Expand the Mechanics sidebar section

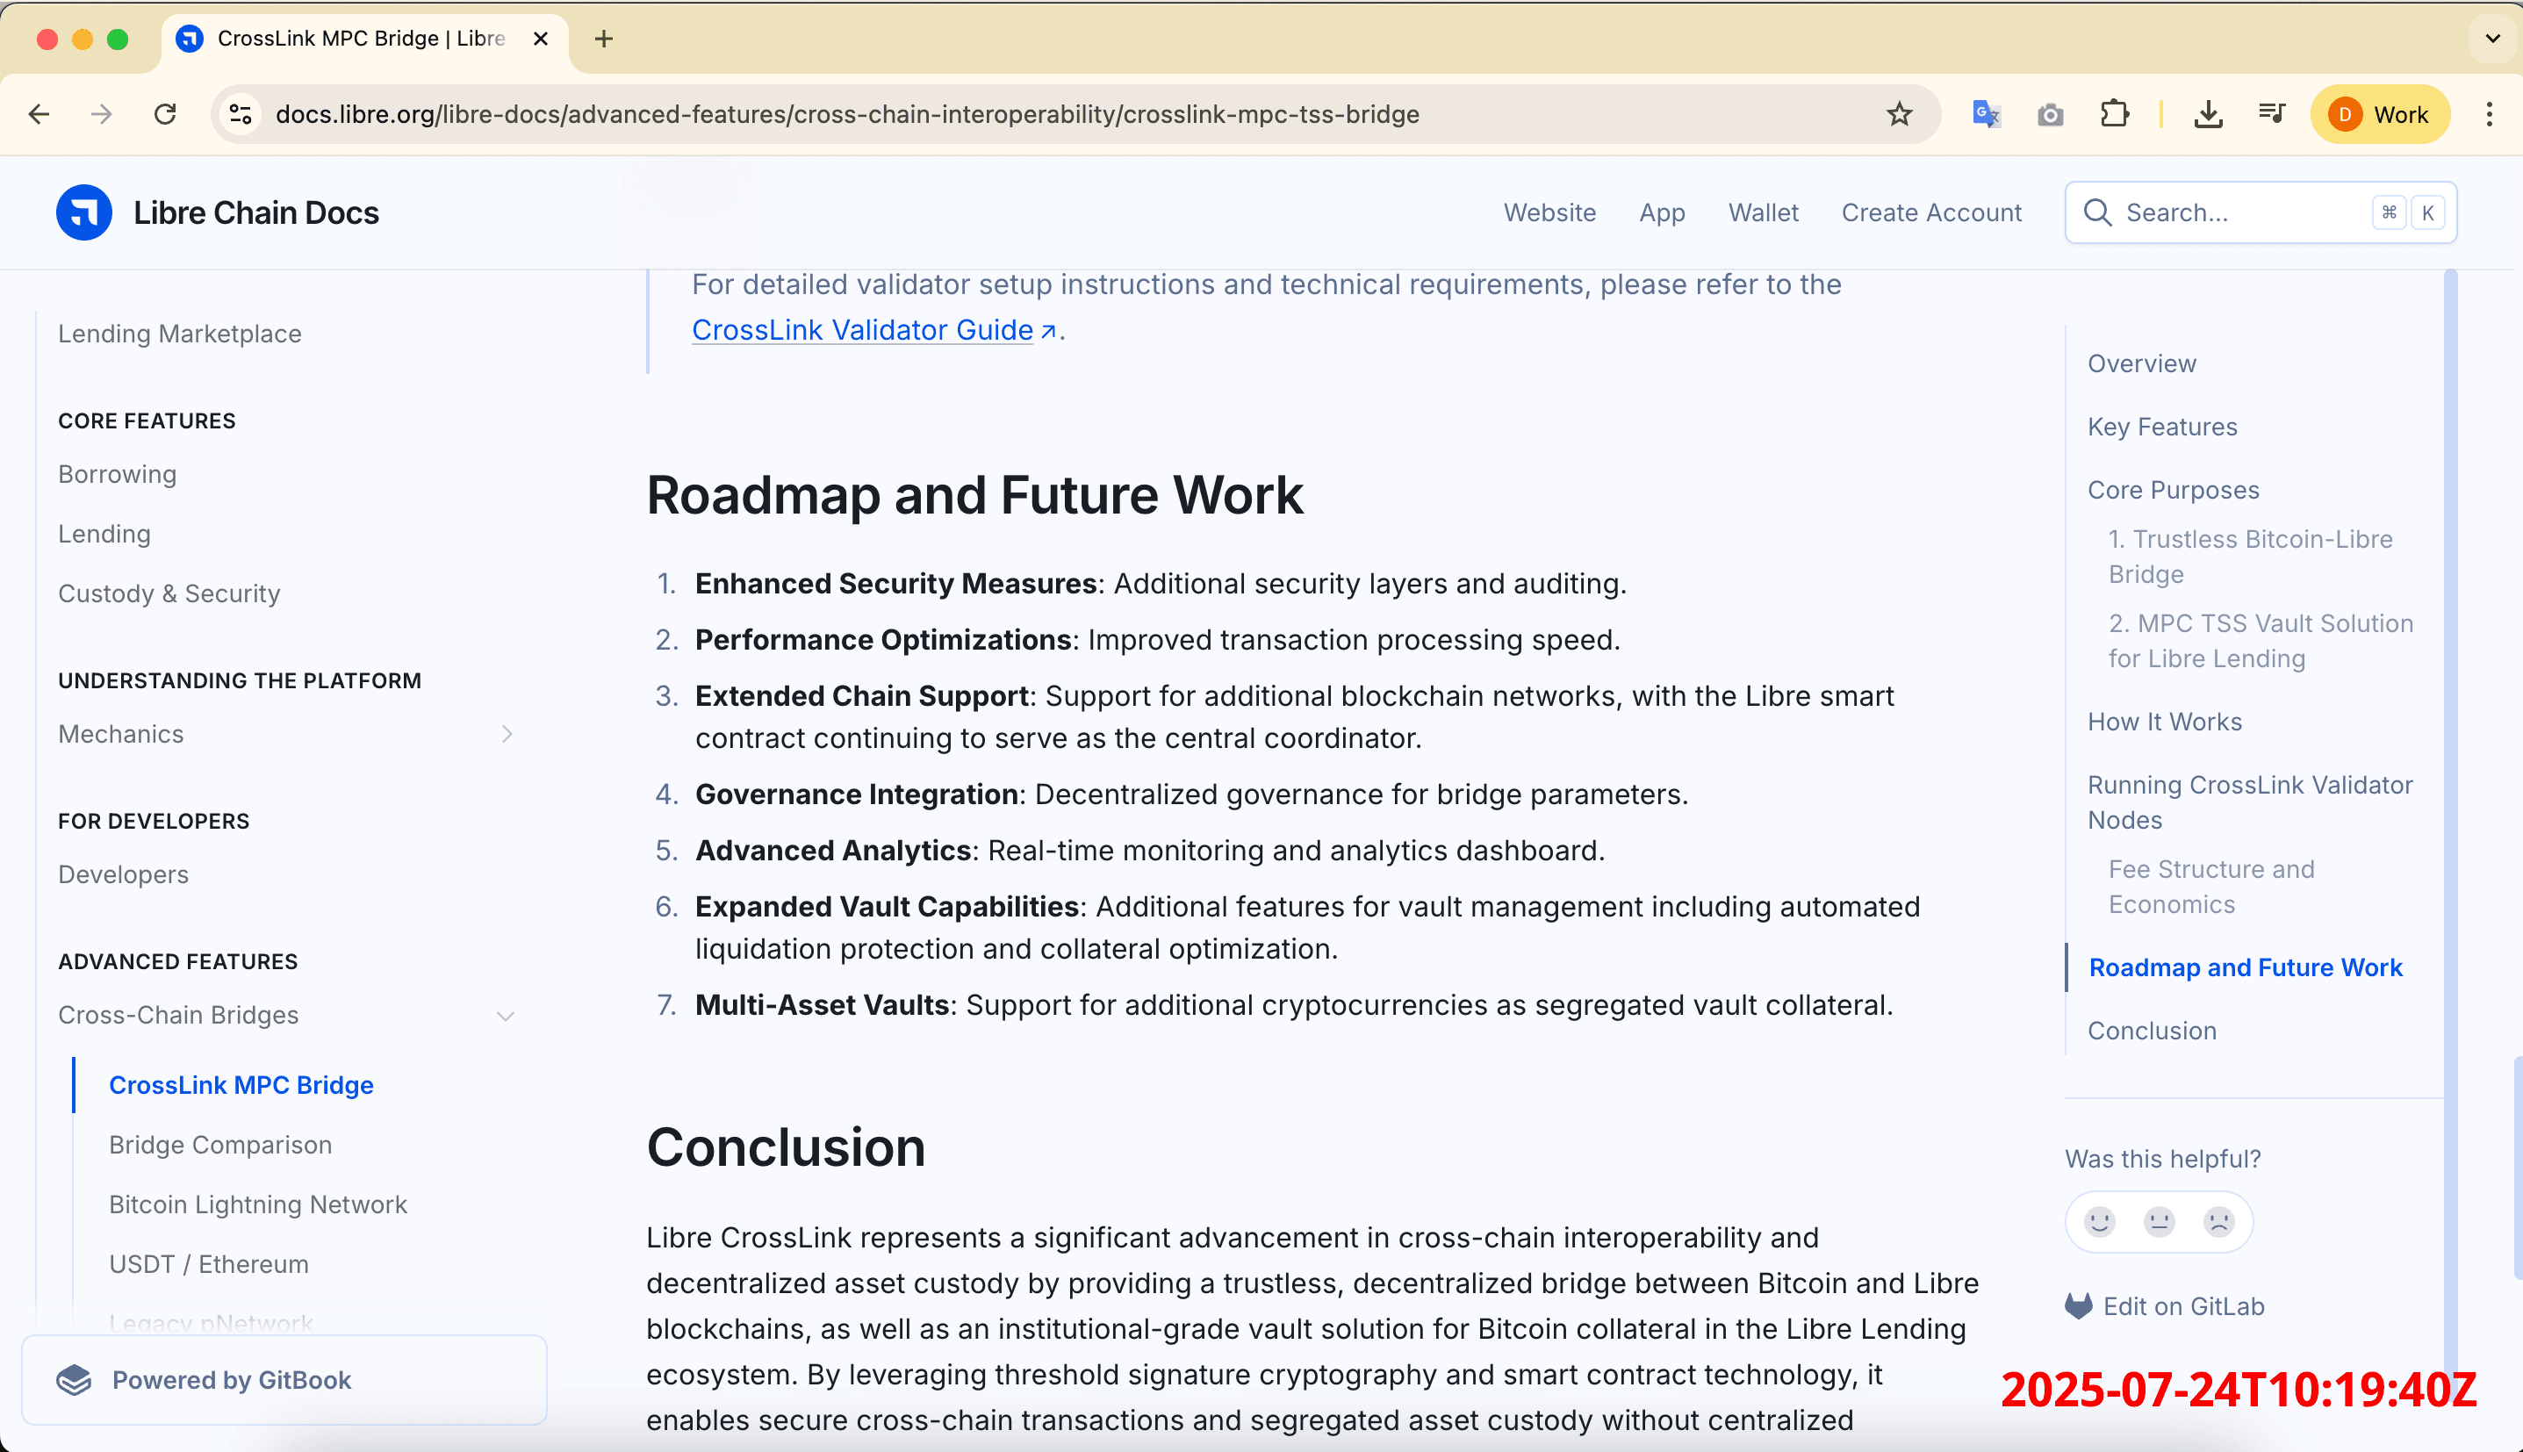(x=508, y=733)
